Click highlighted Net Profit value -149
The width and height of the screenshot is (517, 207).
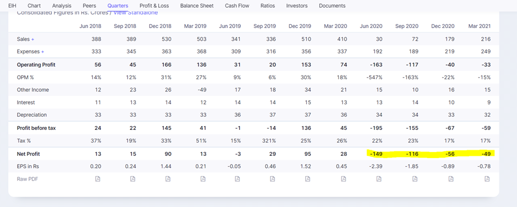point(376,154)
